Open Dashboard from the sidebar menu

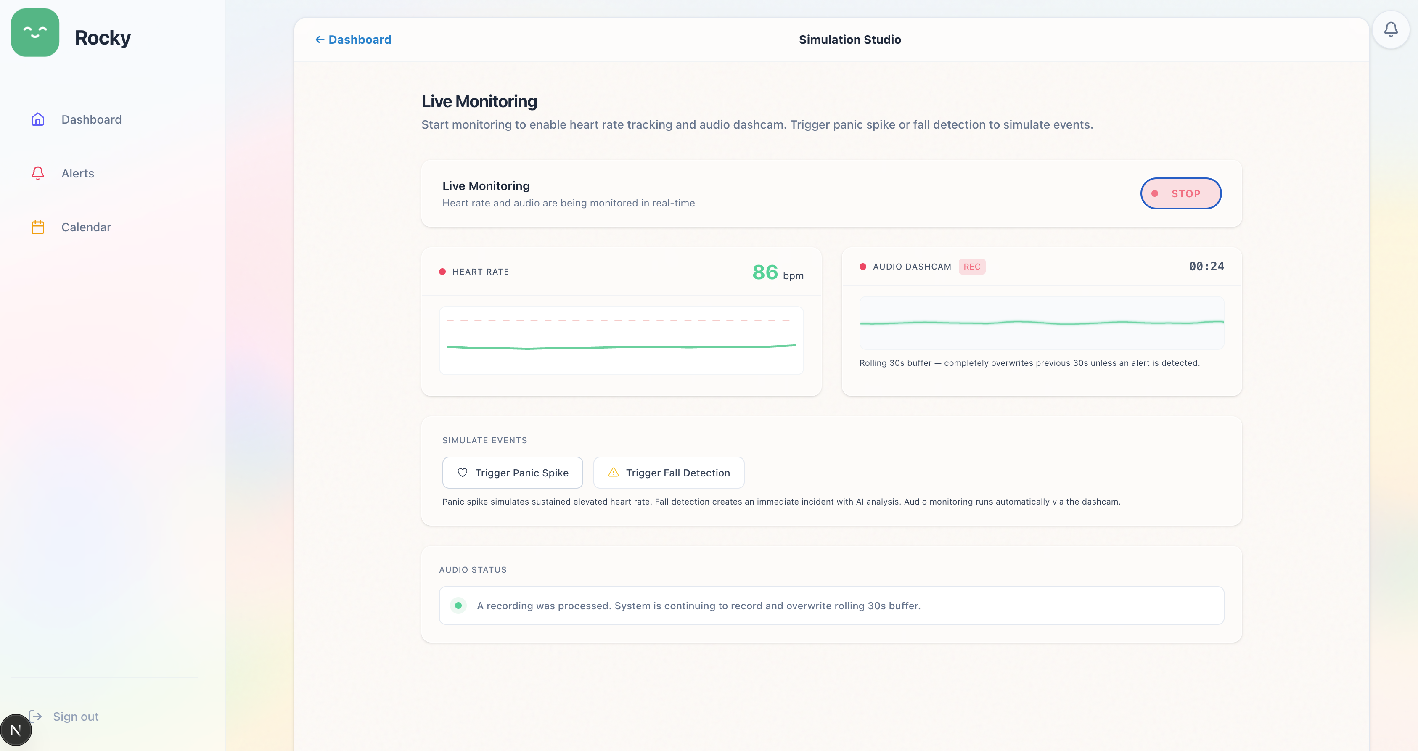(91, 119)
